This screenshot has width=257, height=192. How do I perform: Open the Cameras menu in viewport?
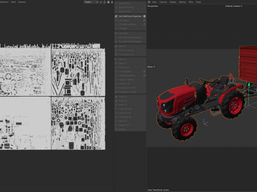click(163, 2)
